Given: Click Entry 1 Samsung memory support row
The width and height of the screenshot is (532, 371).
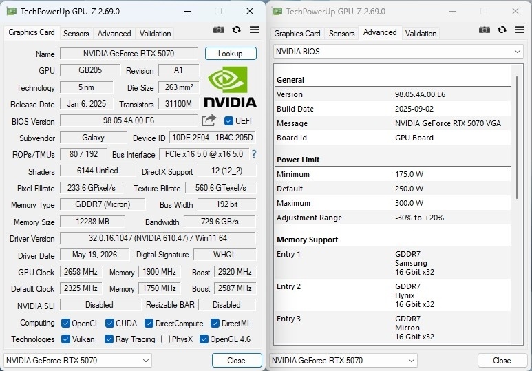Looking at the screenshot, I should point(392,263).
